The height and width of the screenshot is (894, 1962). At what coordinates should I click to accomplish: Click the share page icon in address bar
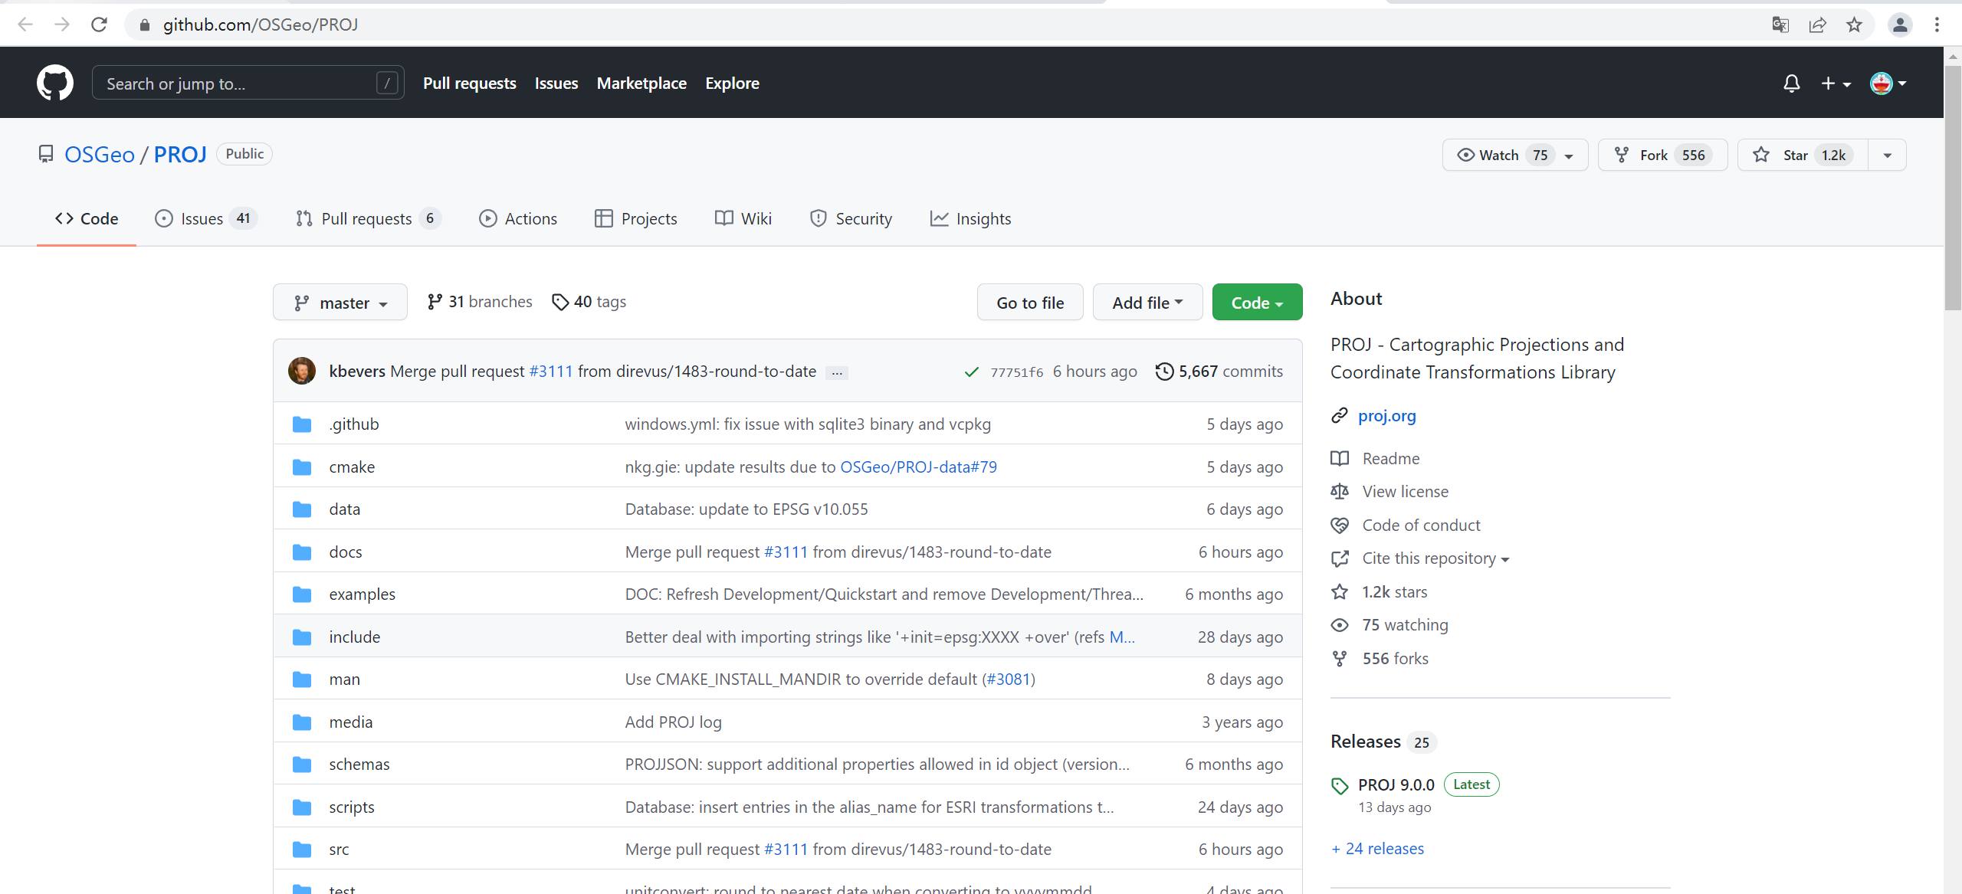(x=1817, y=25)
